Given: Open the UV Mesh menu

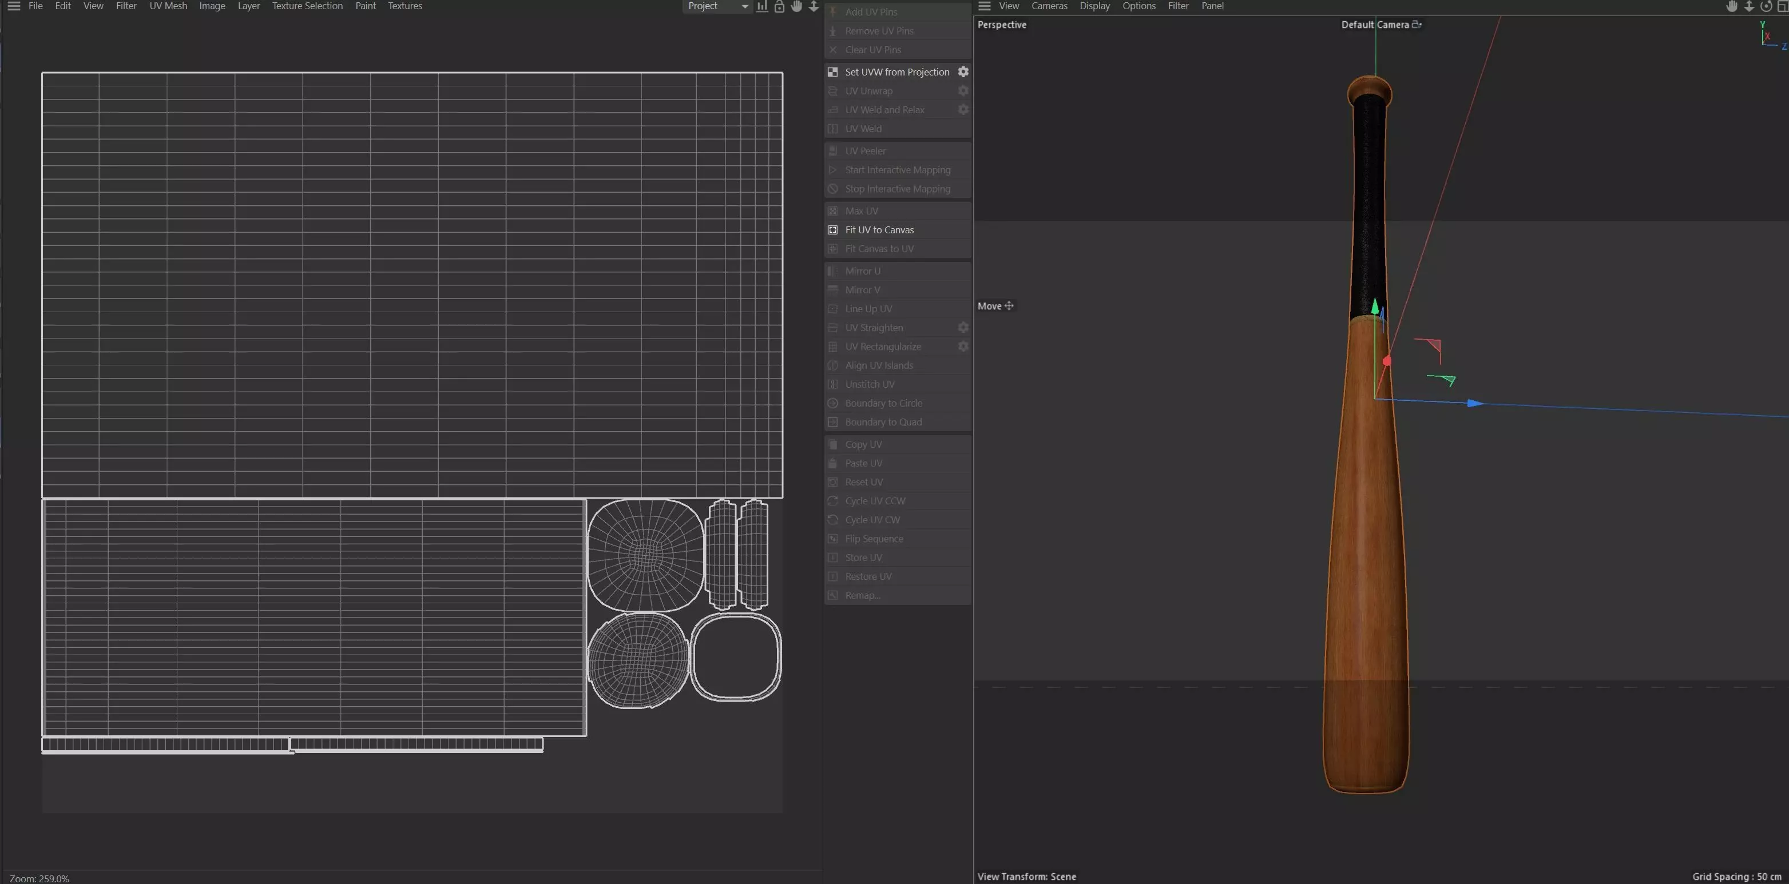Looking at the screenshot, I should pyautogui.click(x=168, y=6).
